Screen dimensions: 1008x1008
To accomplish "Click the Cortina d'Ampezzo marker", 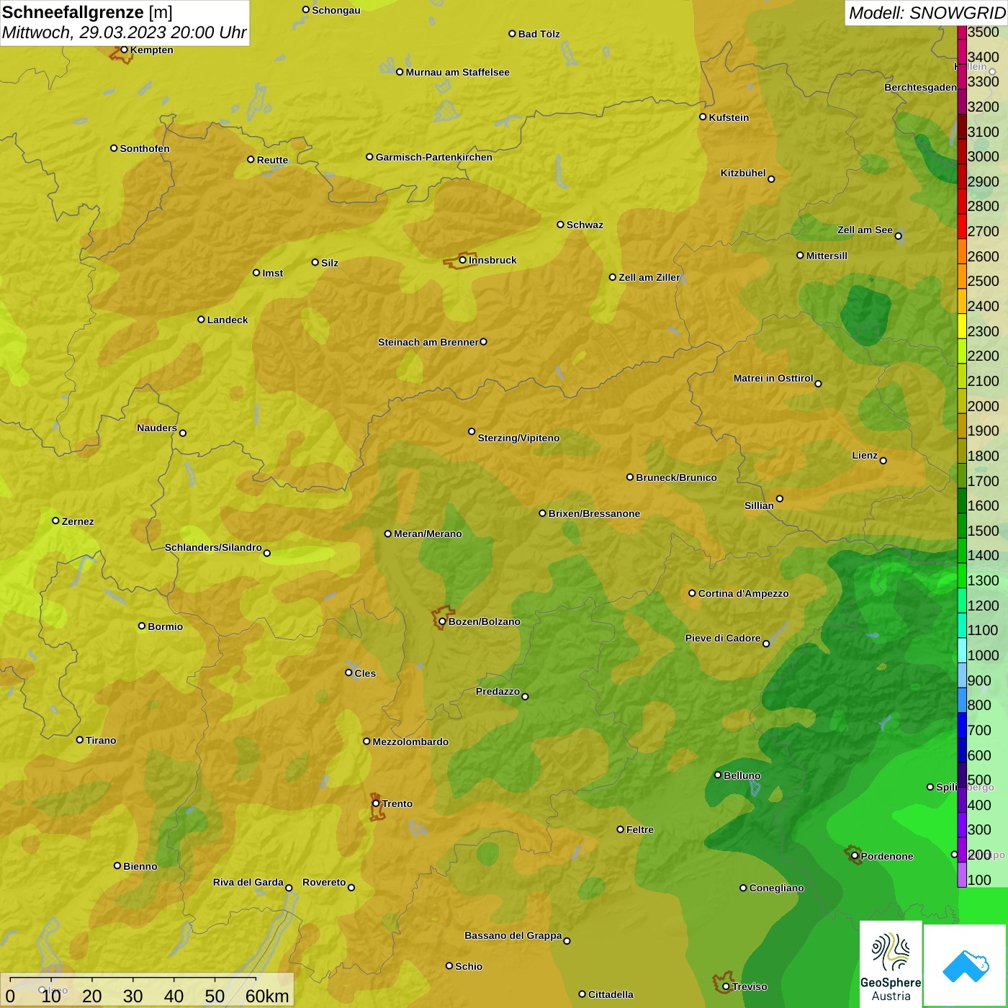I will [x=692, y=593].
